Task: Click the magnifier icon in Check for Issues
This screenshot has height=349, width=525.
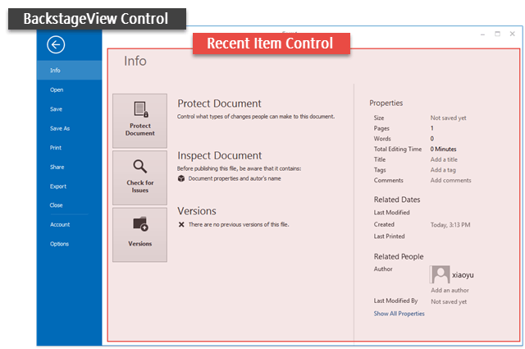Action: coord(140,166)
